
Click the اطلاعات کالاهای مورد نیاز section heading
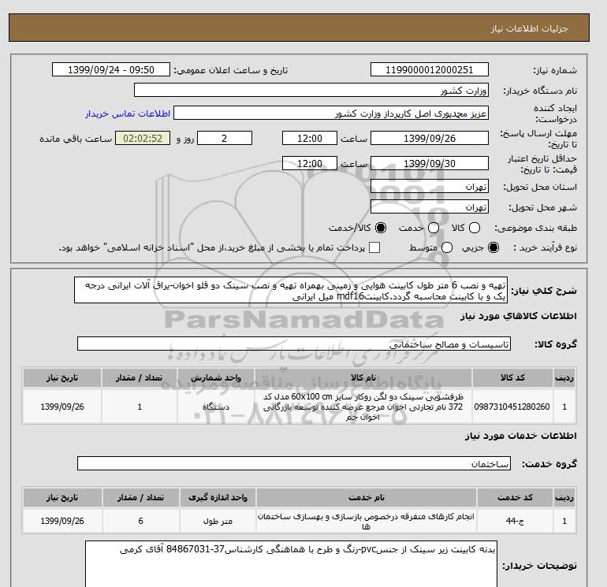click(519, 316)
